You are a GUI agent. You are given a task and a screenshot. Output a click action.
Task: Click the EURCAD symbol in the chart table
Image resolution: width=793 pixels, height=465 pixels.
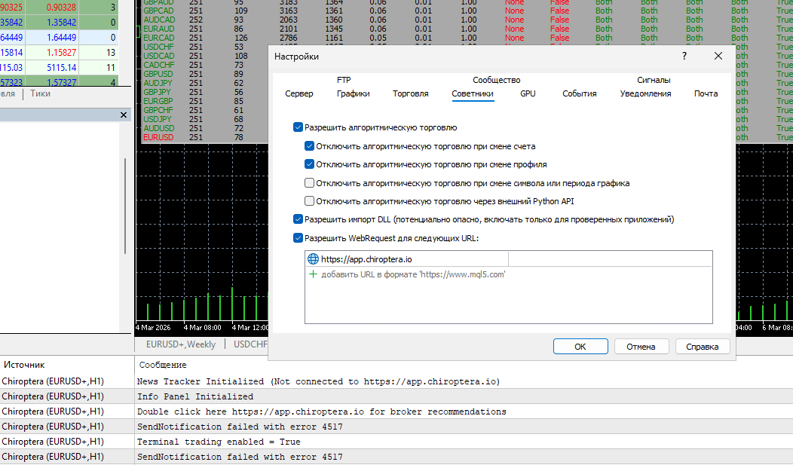159,38
